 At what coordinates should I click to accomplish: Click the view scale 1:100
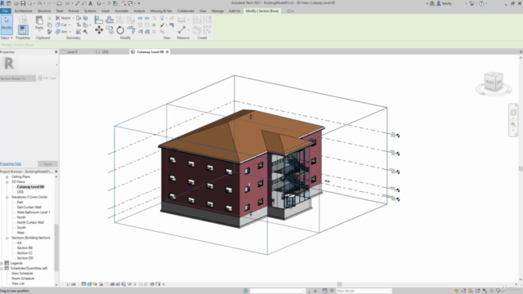point(71,284)
